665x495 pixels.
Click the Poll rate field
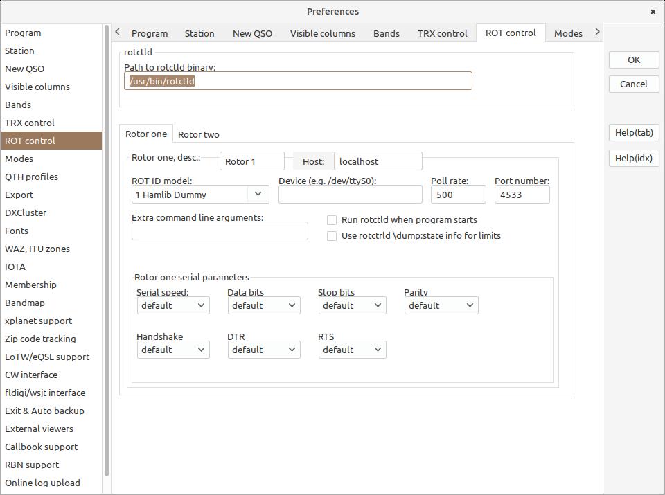click(459, 195)
